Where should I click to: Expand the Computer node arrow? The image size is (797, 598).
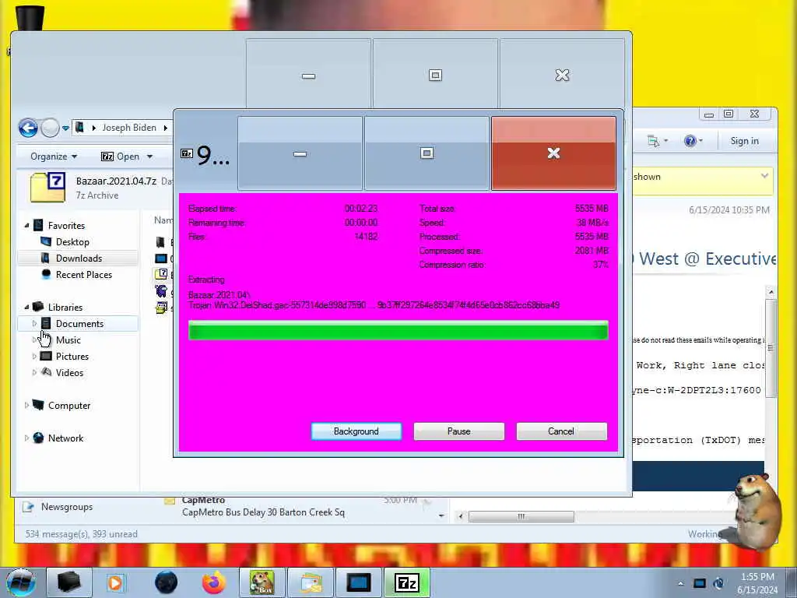[x=26, y=405]
